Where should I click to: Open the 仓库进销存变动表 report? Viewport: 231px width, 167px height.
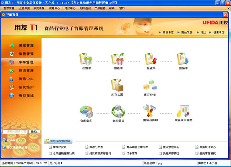pyautogui.click(x=62, y=153)
